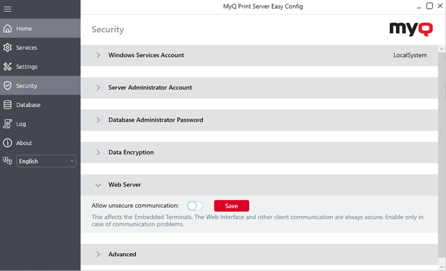Click the Services gear icon
Viewport: 446px width, 271px height.
point(7,48)
